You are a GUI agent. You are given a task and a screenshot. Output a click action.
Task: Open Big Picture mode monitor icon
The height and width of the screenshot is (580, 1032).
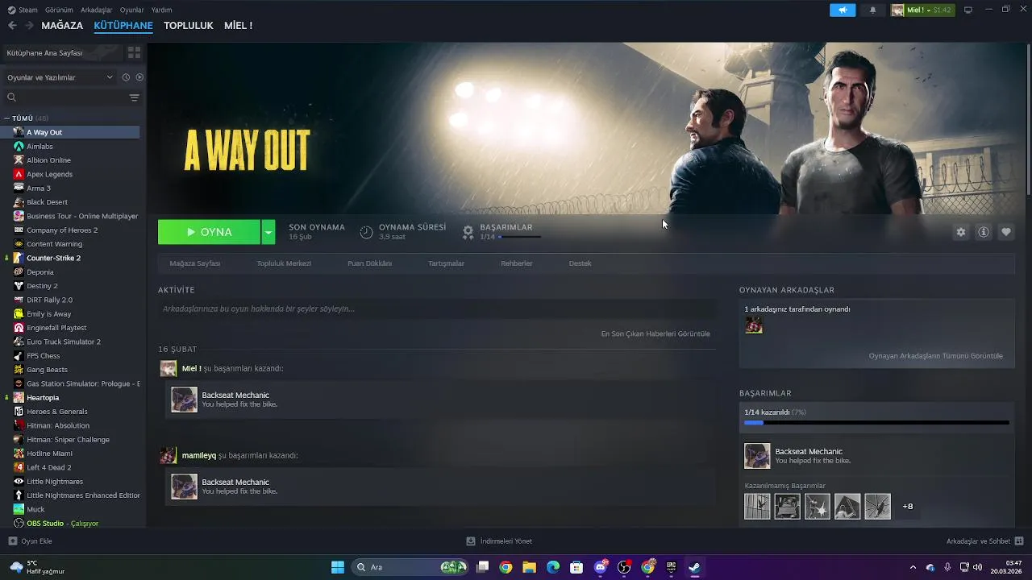click(x=968, y=10)
